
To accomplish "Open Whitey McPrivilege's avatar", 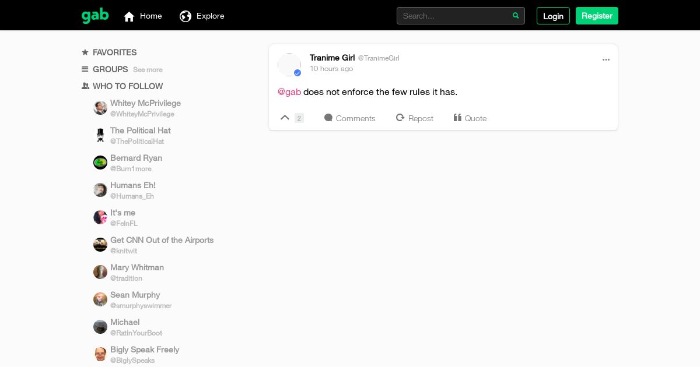I will click(x=100, y=108).
